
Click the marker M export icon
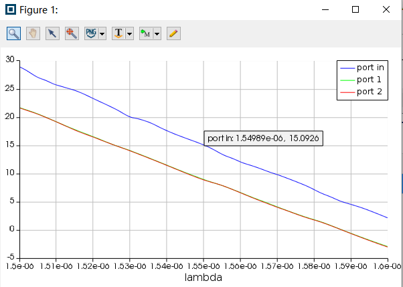(x=146, y=33)
